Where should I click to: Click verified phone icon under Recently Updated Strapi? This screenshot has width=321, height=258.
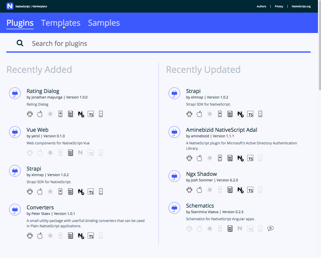click(260, 114)
